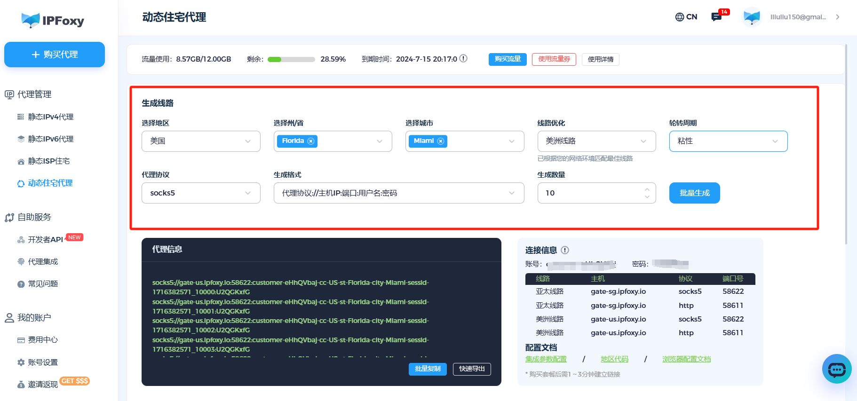This screenshot has width=857, height=401.
Task: Remove the Florida tag
Action: click(311, 141)
